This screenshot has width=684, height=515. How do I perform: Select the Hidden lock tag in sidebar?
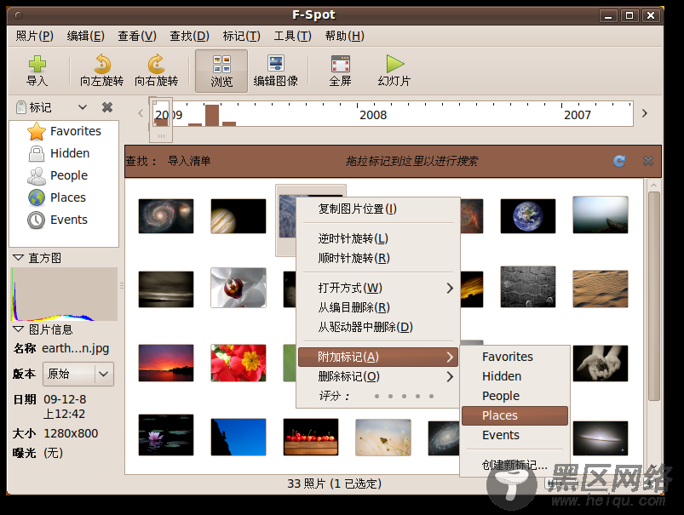[x=59, y=153]
